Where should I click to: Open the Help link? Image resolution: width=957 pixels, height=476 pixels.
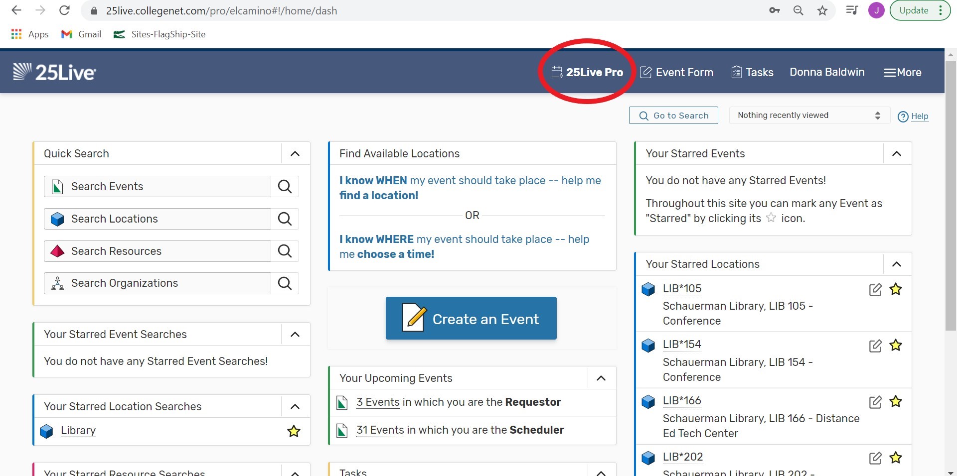pyautogui.click(x=913, y=117)
